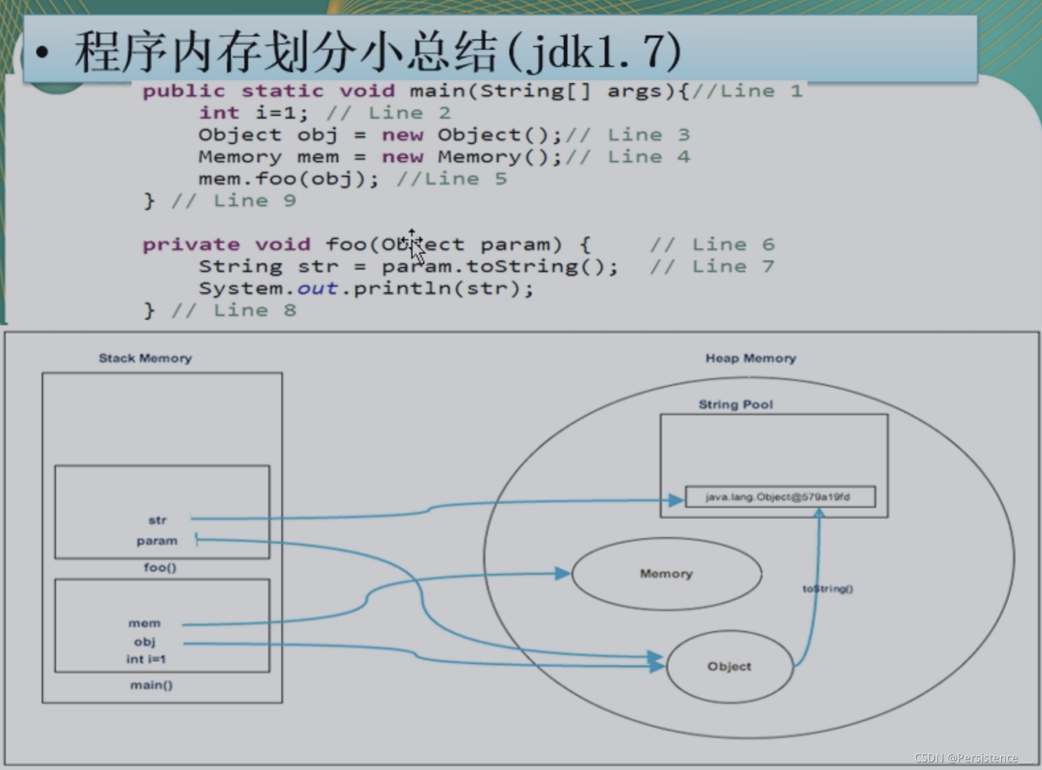Screen dimensions: 1042x770
Task: Click the '// Line 8' comment
Action: pos(234,311)
